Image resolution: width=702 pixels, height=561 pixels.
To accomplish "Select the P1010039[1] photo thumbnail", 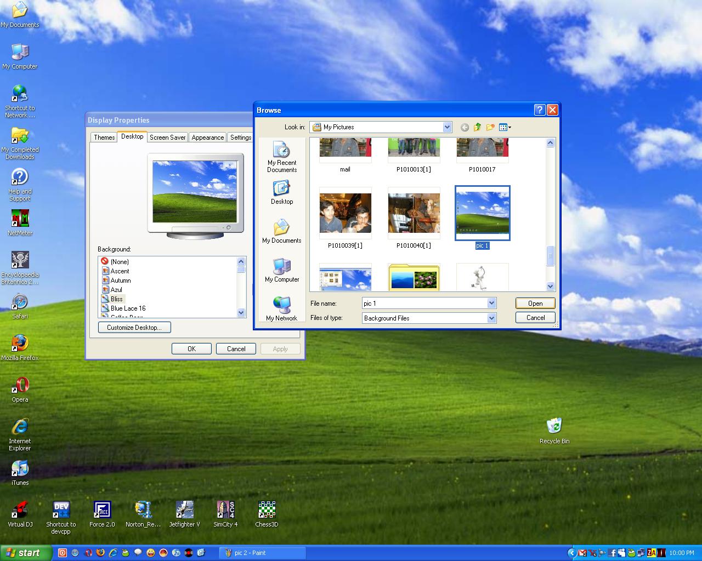I will [x=346, y=214].
